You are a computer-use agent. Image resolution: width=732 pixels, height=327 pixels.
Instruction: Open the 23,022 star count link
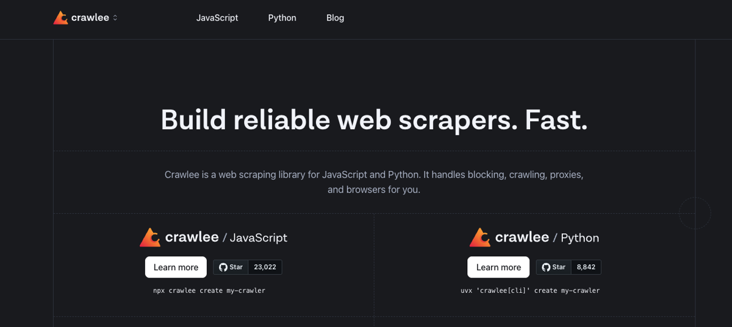coord(265,267)
